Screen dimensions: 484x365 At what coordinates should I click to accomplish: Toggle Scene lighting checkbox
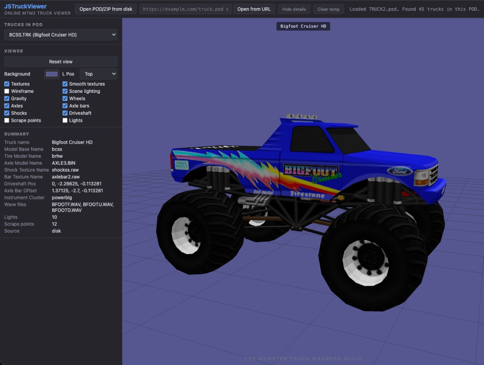65,91
